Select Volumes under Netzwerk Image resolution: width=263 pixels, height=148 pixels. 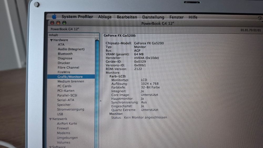[64, 142]
